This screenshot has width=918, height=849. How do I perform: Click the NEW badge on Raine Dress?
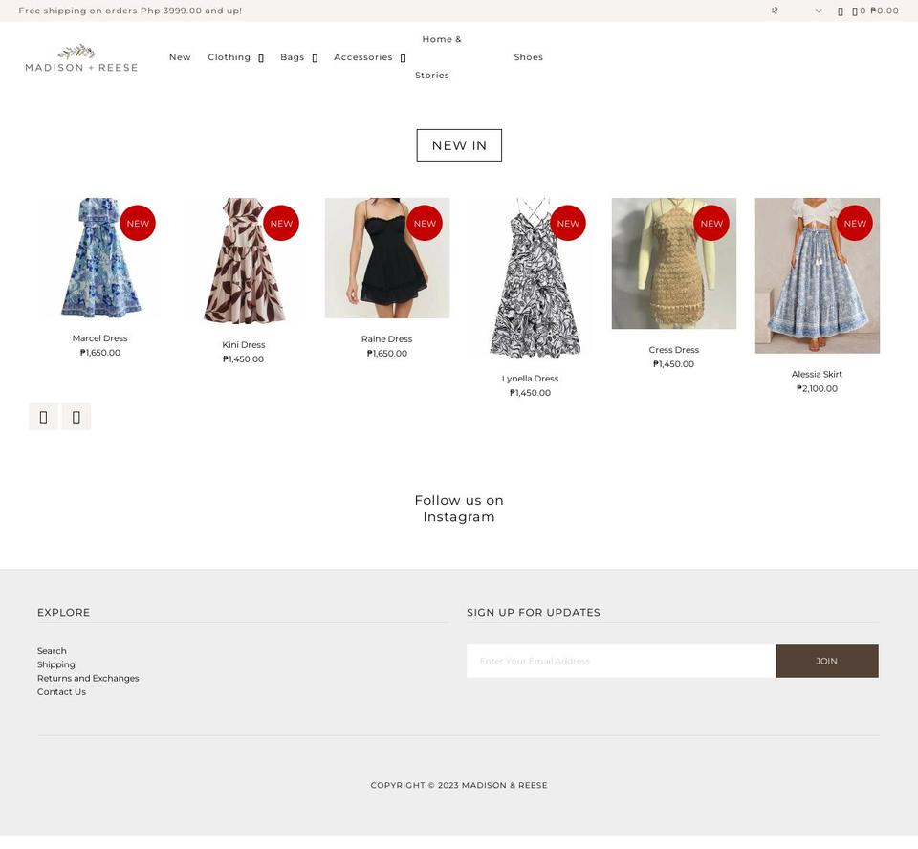point(425,223)
